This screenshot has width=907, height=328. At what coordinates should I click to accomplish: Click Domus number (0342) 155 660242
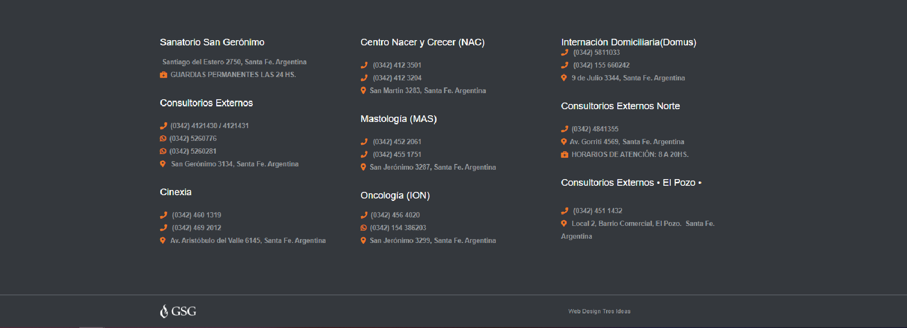(x=601, y=65)
